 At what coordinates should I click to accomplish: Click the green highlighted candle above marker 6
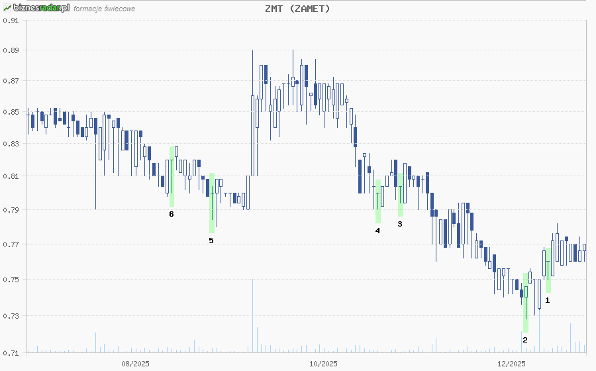172,176
